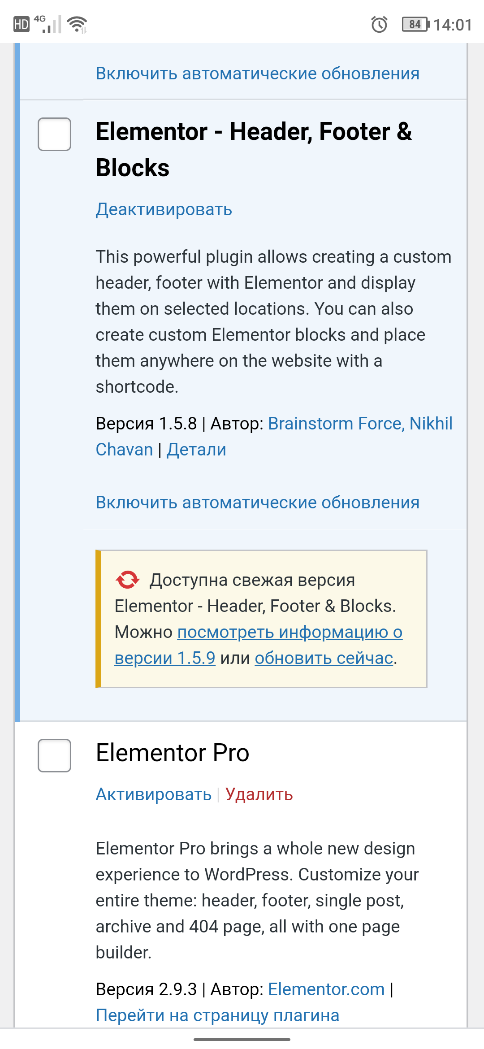484x1049 pixels.
Task: Open the Детали details link
Action: [196, 449]
